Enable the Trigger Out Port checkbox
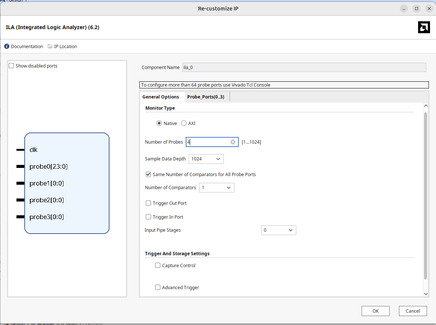The height and width of the screenshot is (325, 436). coord(148,203)
